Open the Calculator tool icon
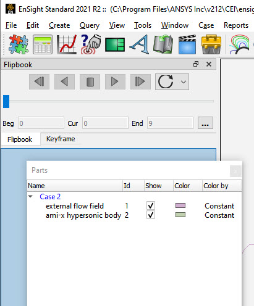Screen dimensions: 254x306 coord(43,44)
